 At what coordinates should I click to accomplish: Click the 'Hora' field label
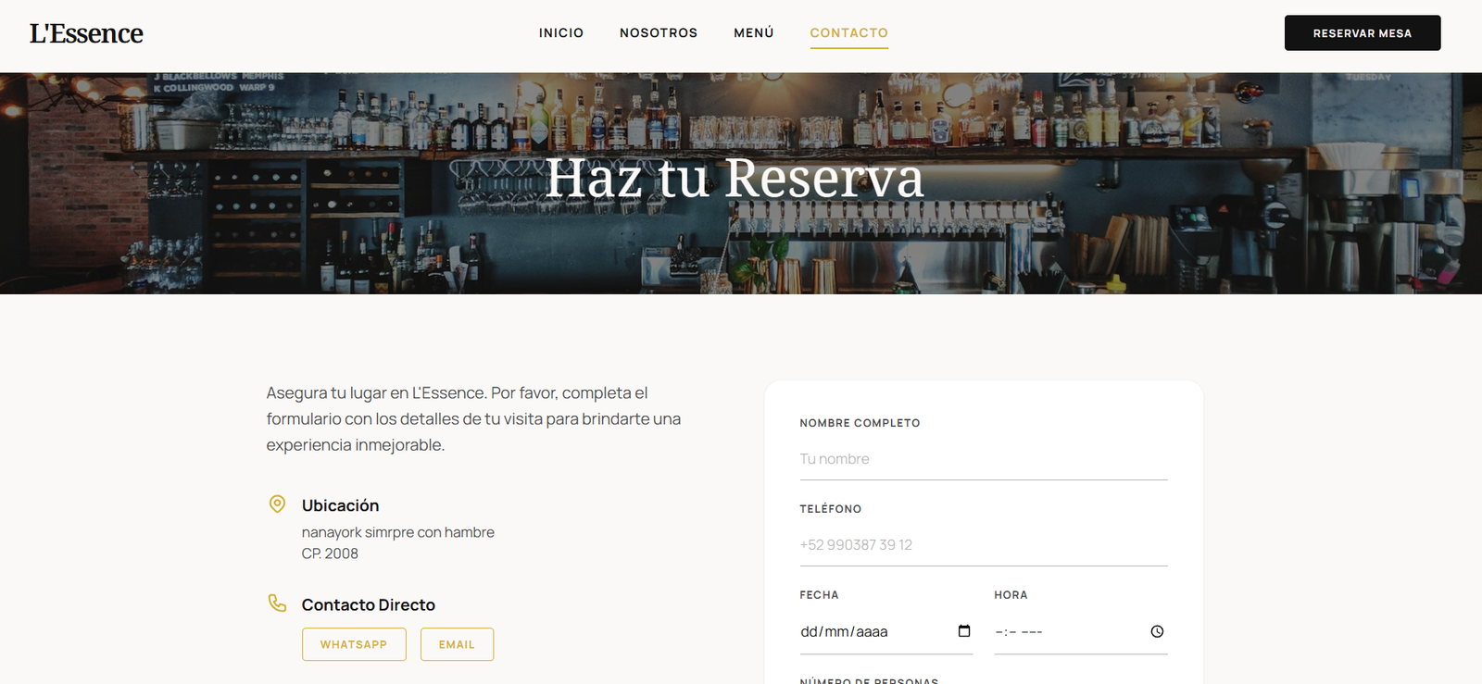click(1011, 595)
